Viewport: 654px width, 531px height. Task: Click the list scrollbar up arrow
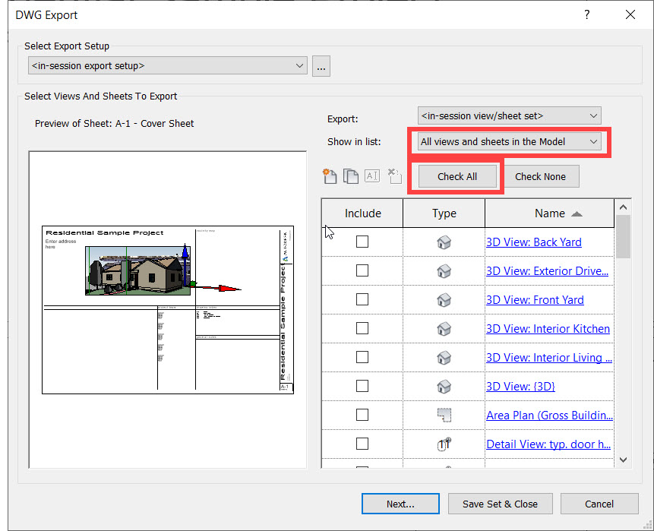pos(623,207)
